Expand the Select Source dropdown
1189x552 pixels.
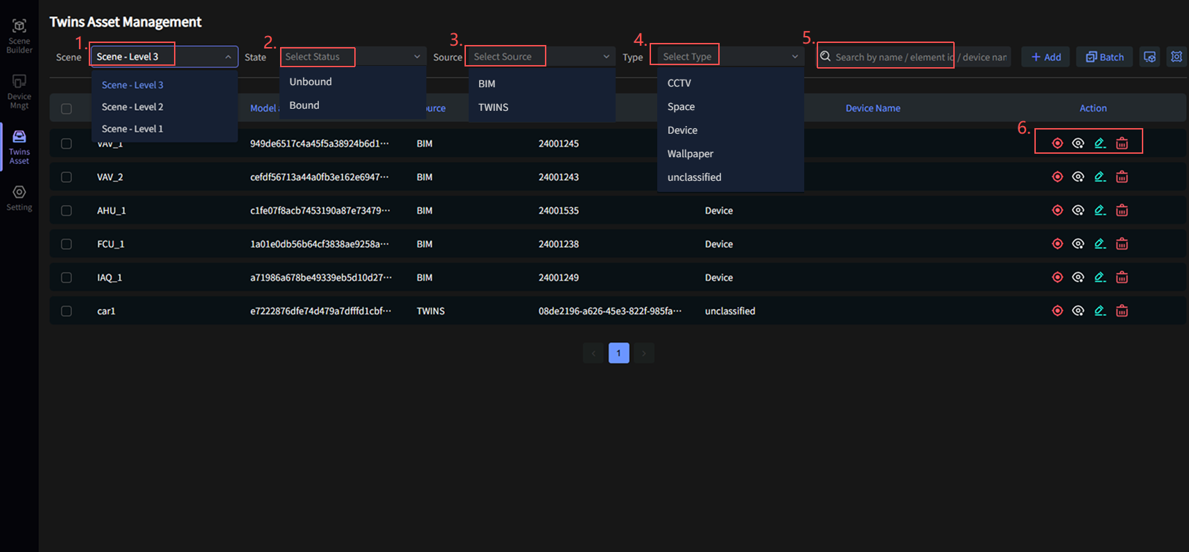click(541, 57)
